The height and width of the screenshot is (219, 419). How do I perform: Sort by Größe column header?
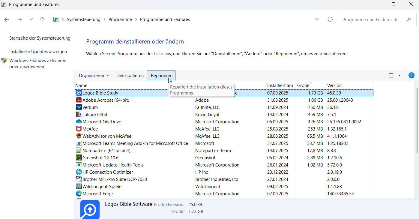click(x=310, y=85)
